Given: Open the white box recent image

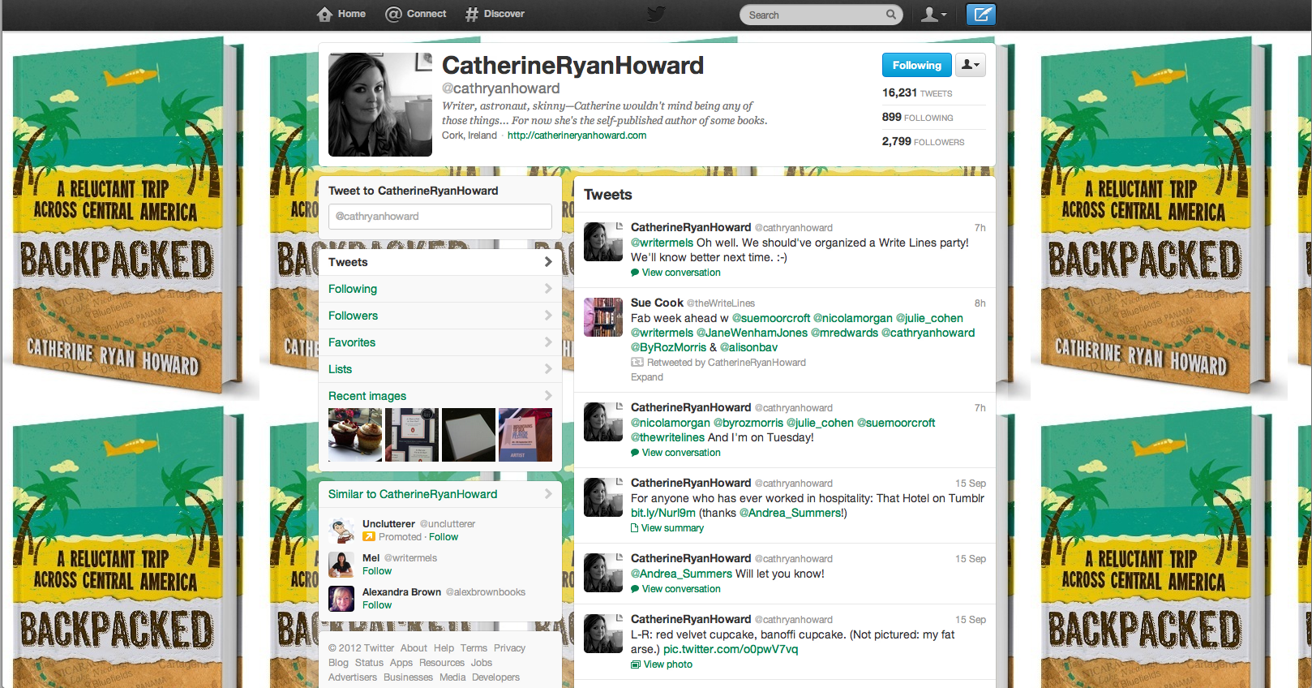Looking at the screenshot, I should [469, 435].
